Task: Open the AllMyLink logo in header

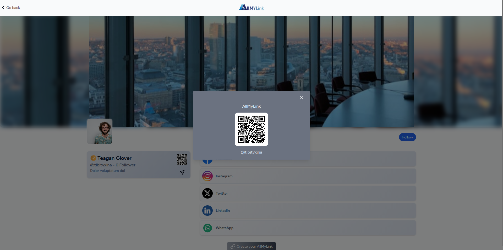Action: (x=251, y=8)
